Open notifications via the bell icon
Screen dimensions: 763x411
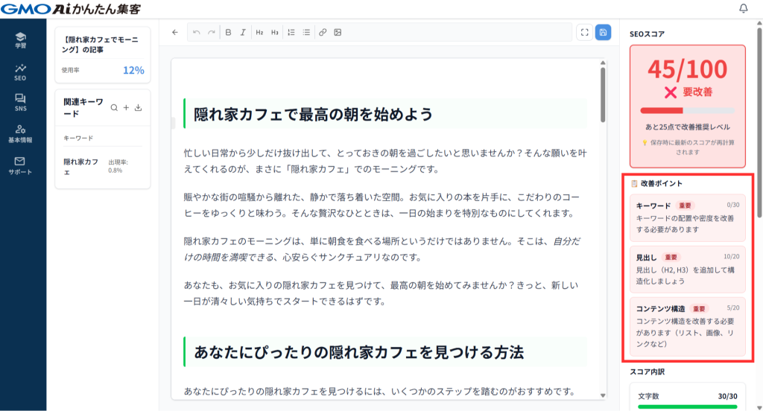pyautogui.click(x=743, y=9)
